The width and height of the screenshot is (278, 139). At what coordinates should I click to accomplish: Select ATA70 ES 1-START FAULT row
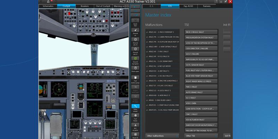[162, 105]
